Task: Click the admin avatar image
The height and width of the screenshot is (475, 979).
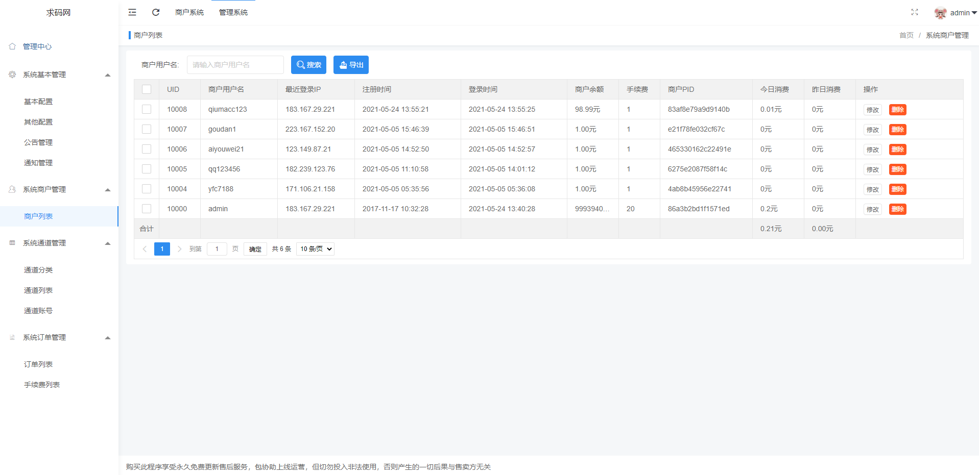Action: click(x=940, y=13)
